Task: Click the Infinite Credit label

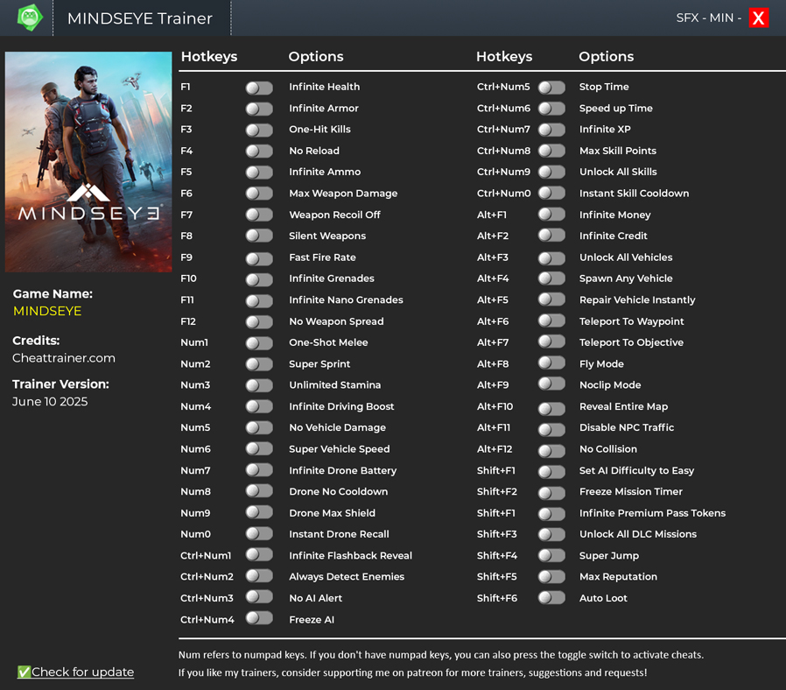Action: coord(613,236)
